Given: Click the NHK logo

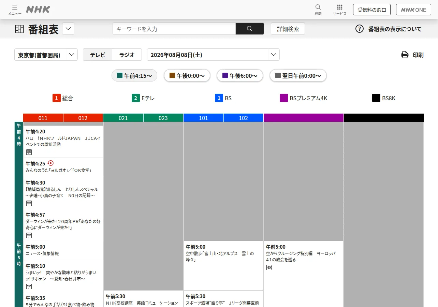Looking at the screenshot, I should [x=38, y=10].
